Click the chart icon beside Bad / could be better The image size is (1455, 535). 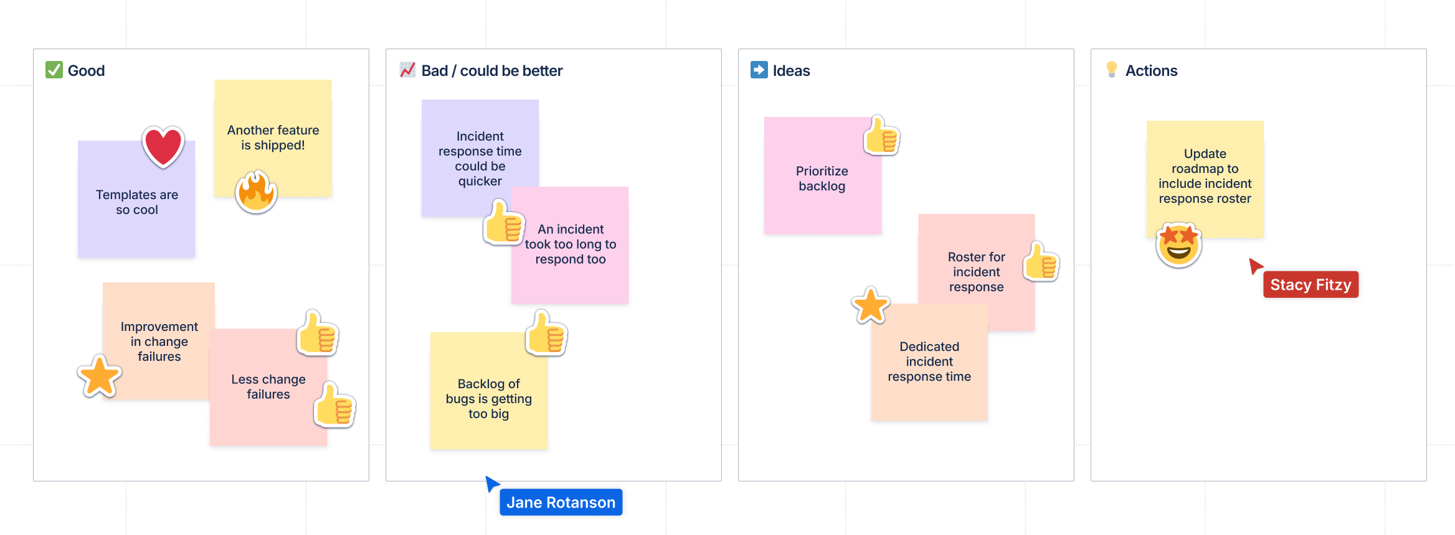[408, 70]
